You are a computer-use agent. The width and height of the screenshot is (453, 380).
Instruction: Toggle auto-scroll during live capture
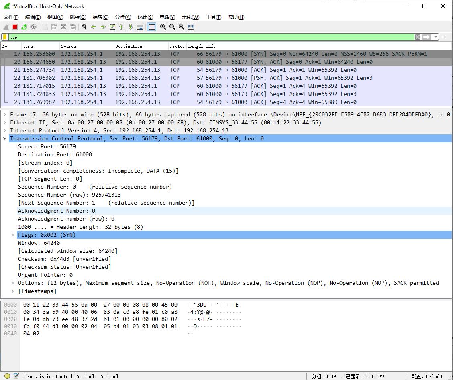coord(140,27)
